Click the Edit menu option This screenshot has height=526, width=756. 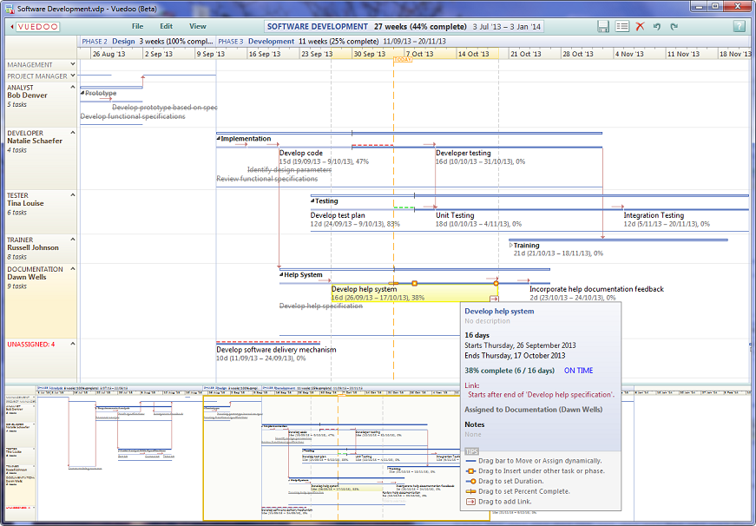pos(166,26)
